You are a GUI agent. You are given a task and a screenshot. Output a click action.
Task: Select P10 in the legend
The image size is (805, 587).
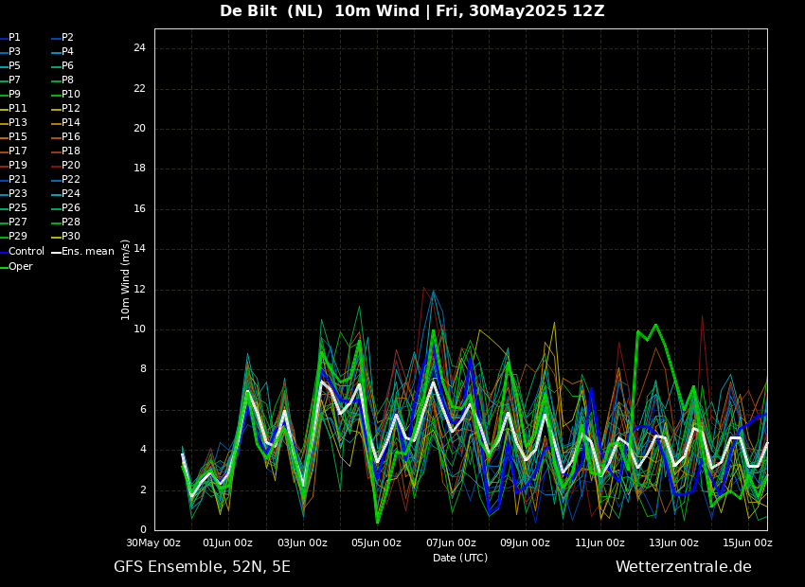(71, 95)
